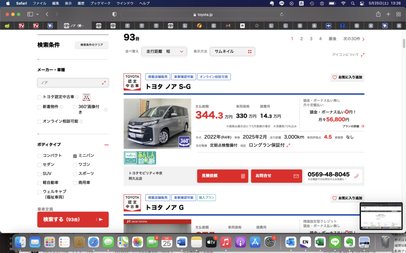Open the 走行距離 sort dropdown
This screenshot has width=406, height=253.
[x=164, y=51]
